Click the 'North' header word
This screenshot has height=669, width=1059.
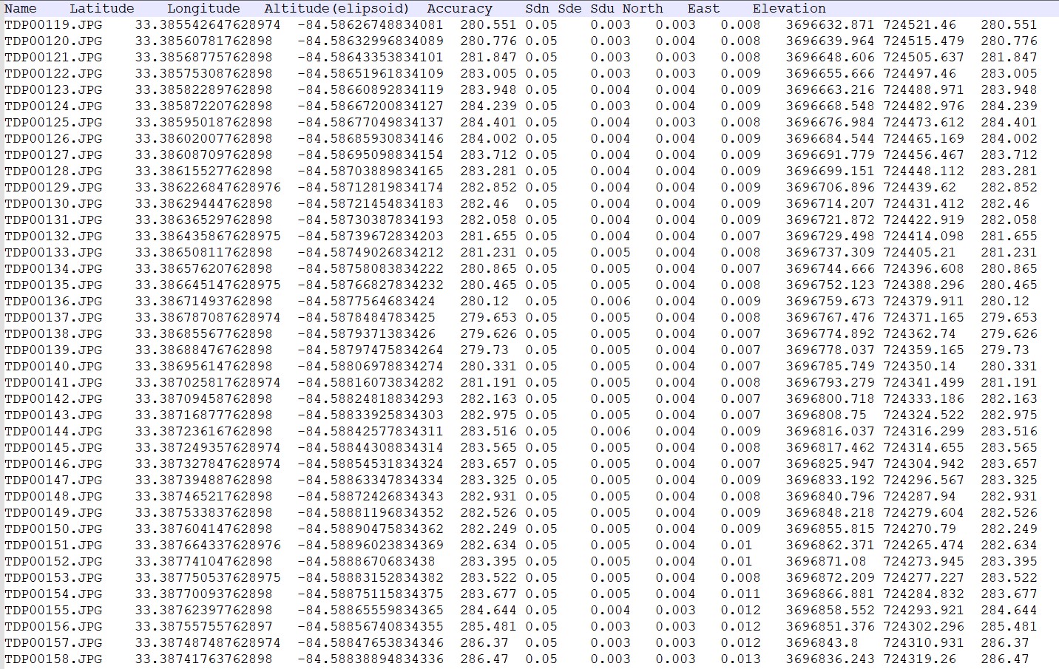coord(643,9)
